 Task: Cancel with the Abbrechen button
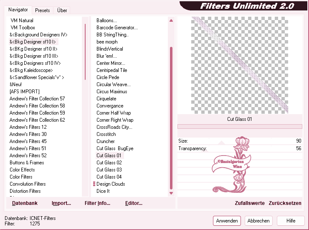[258, 221]
